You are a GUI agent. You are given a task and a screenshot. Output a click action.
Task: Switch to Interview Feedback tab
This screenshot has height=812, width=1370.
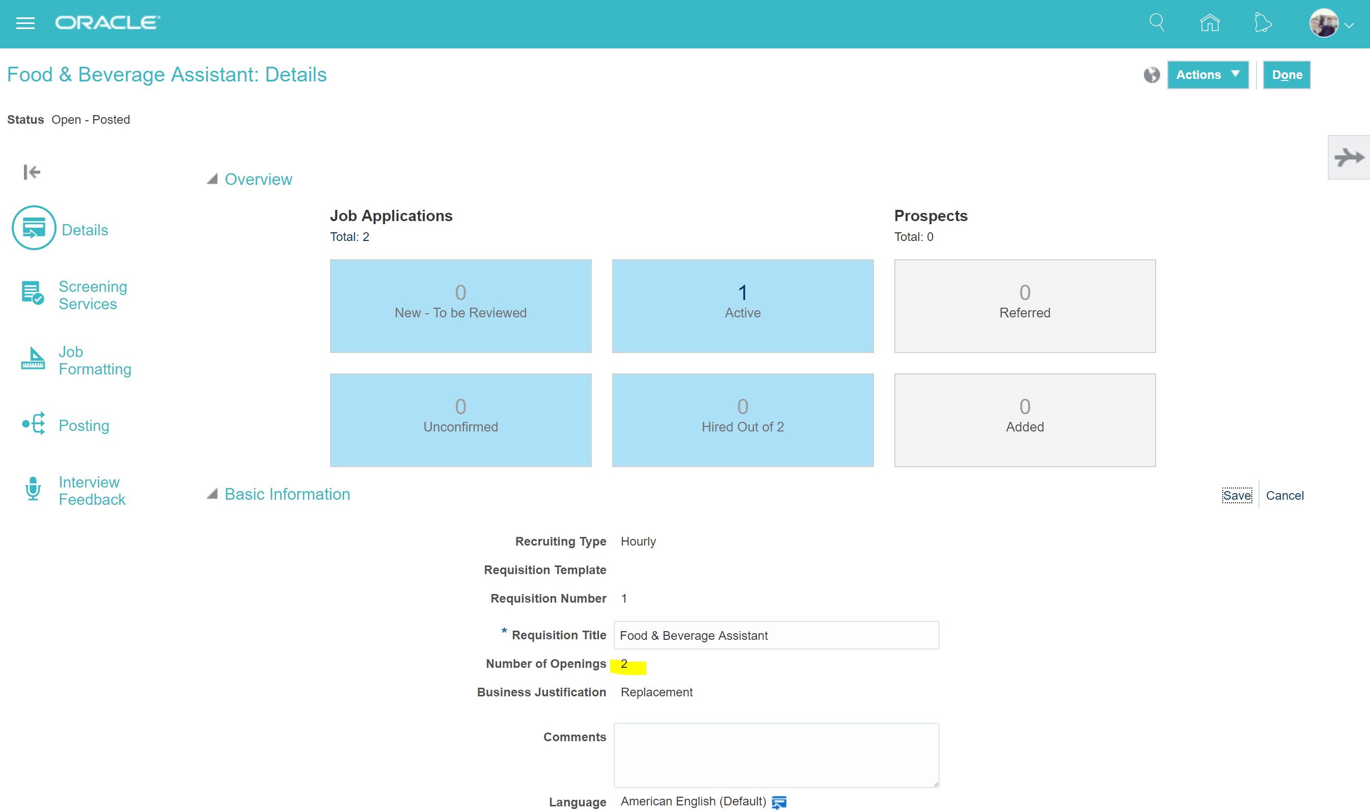pyautogui.click(x=92, y=490)
